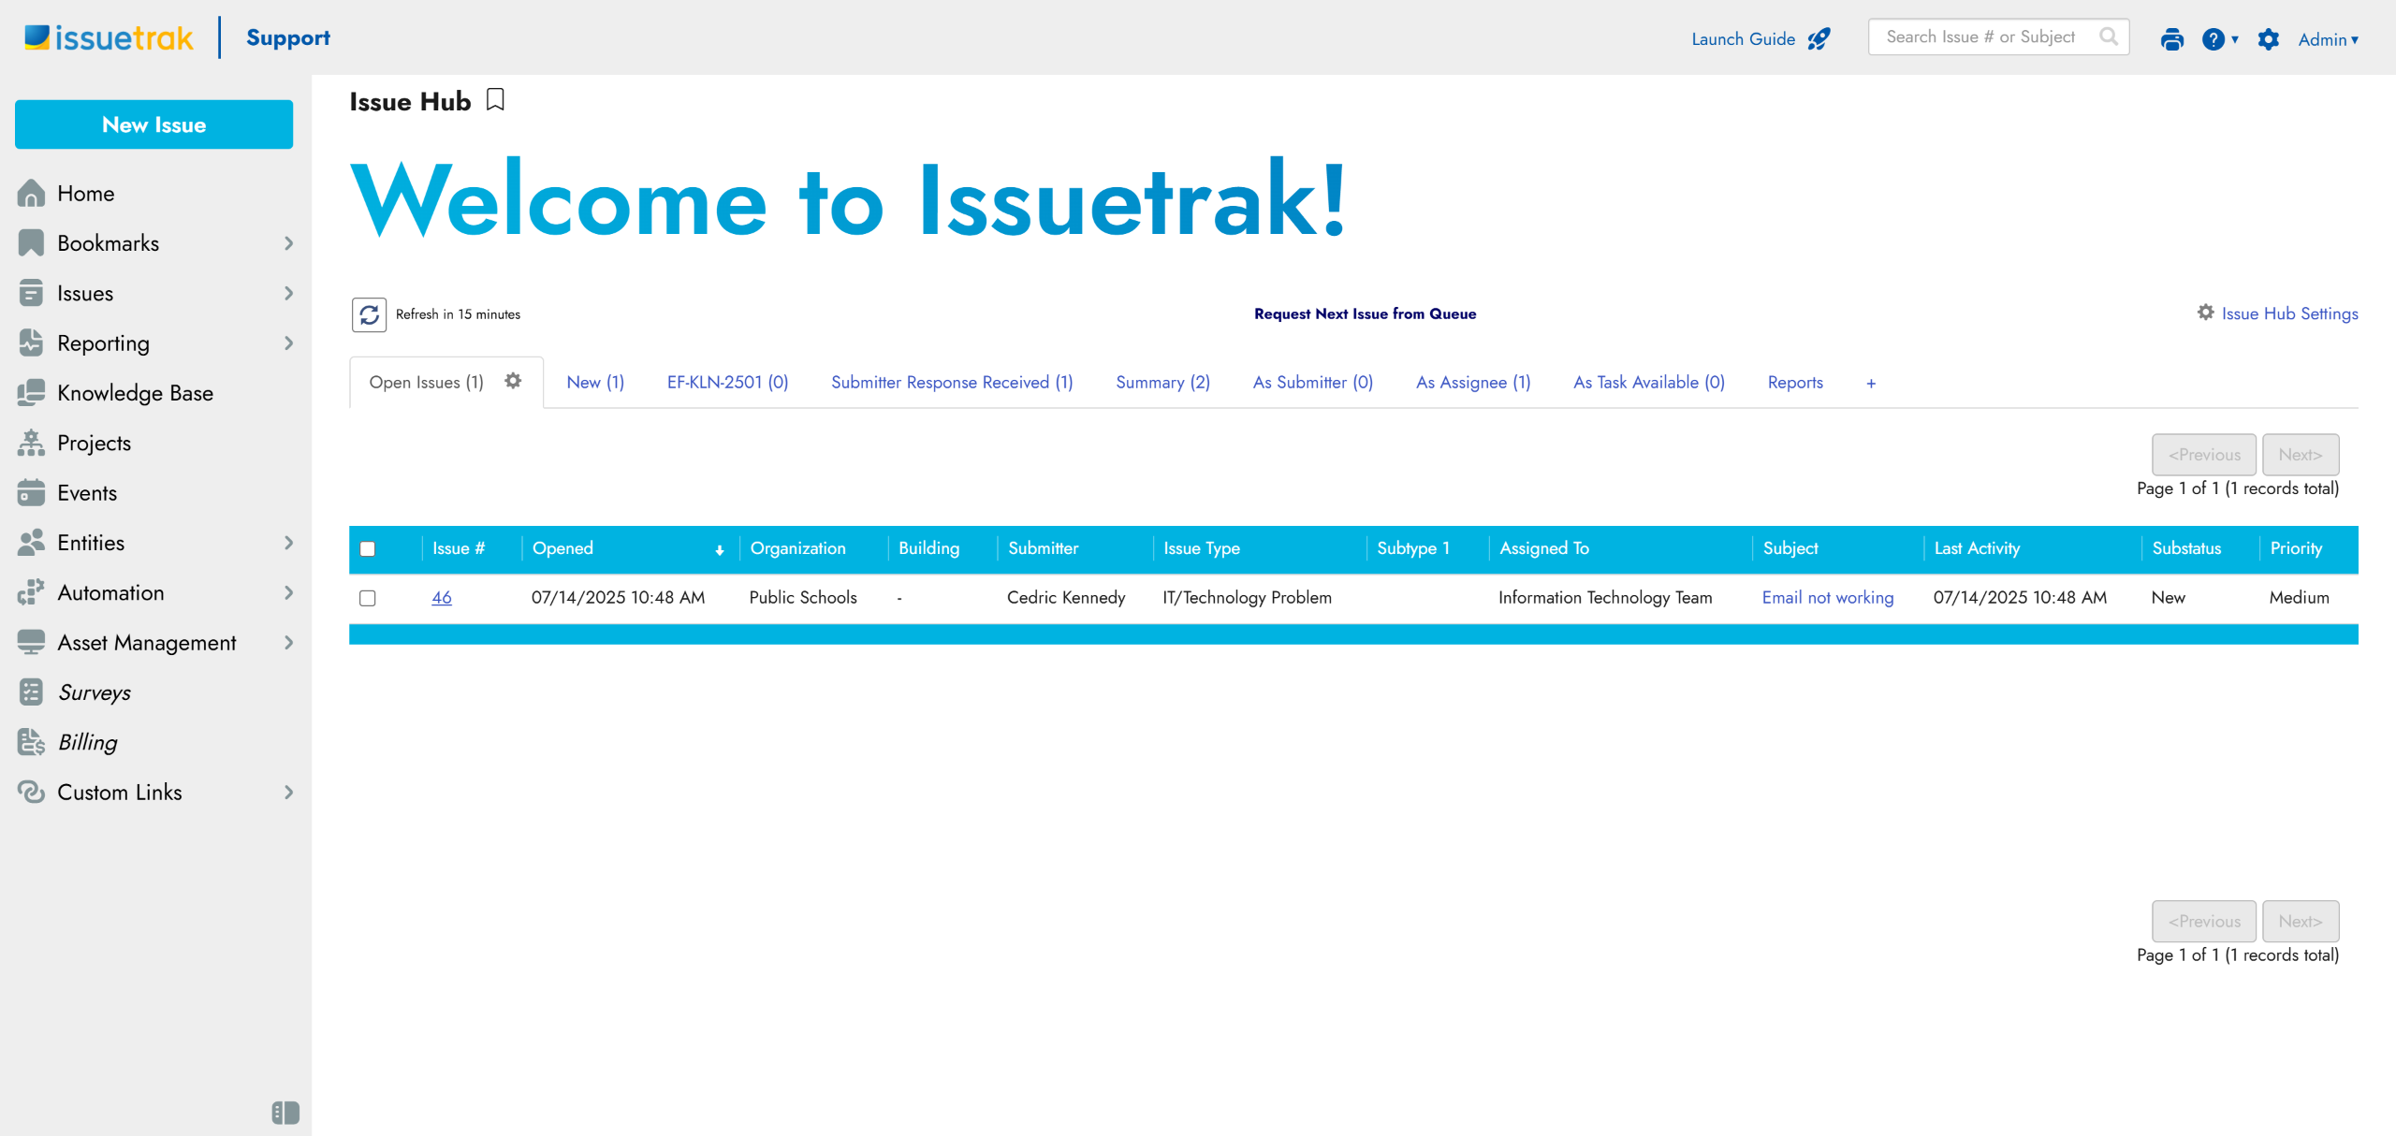2396x1136 pixels.
Task: Open the Email not working subject link
Action: tap(1827, 597)
